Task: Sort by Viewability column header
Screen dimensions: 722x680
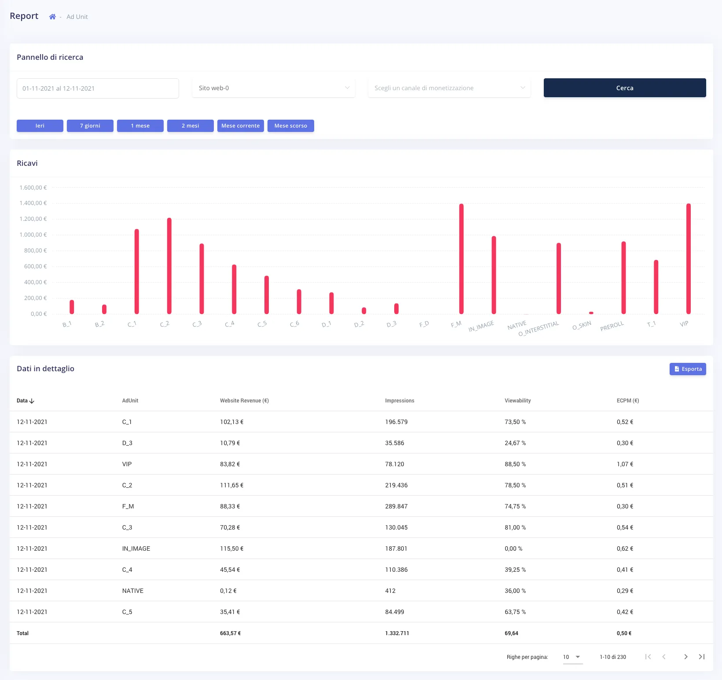Action: tap(517, 401)
